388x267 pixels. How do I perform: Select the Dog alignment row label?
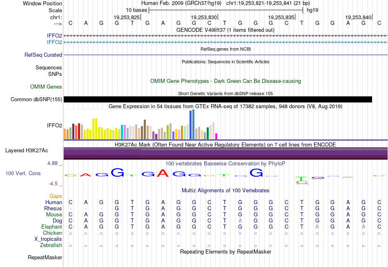click(58, 221)
